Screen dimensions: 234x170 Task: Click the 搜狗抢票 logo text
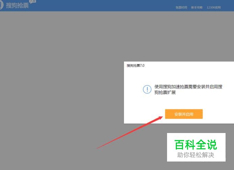[17, 5]
